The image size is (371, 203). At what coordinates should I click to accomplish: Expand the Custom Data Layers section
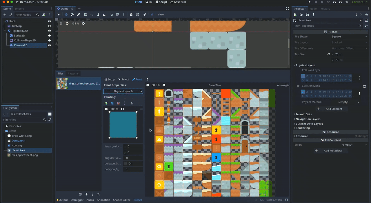tap(309, 124)
